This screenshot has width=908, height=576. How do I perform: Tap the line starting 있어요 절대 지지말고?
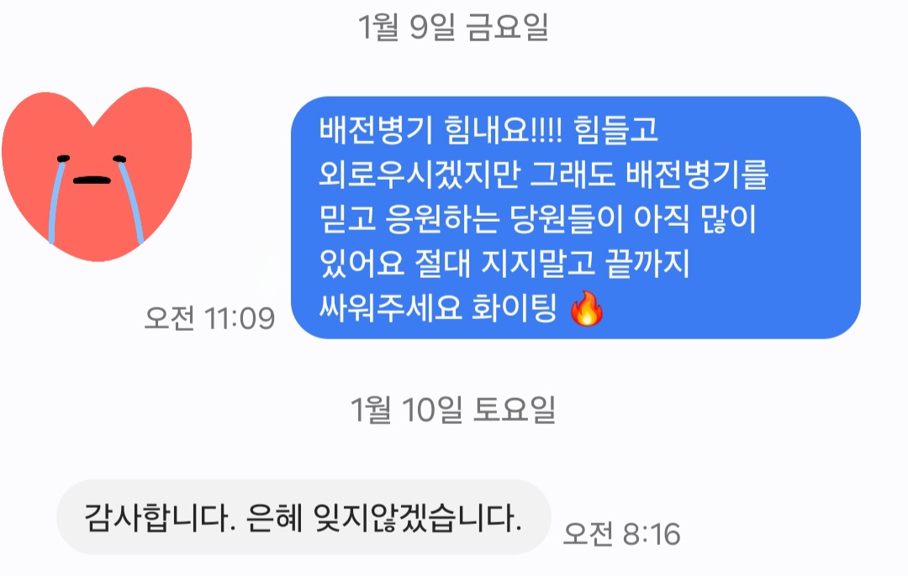[x=504, y=263]
